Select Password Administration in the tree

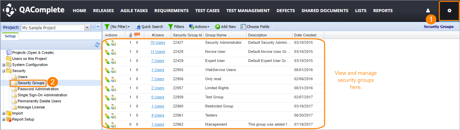pos(38,89)
